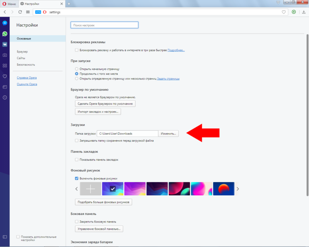Image resolution: width=309 pixels, height=247 pixels.
Task: Select the red circle dark wallpaper thumbnail
Action: tap(179, 189)
